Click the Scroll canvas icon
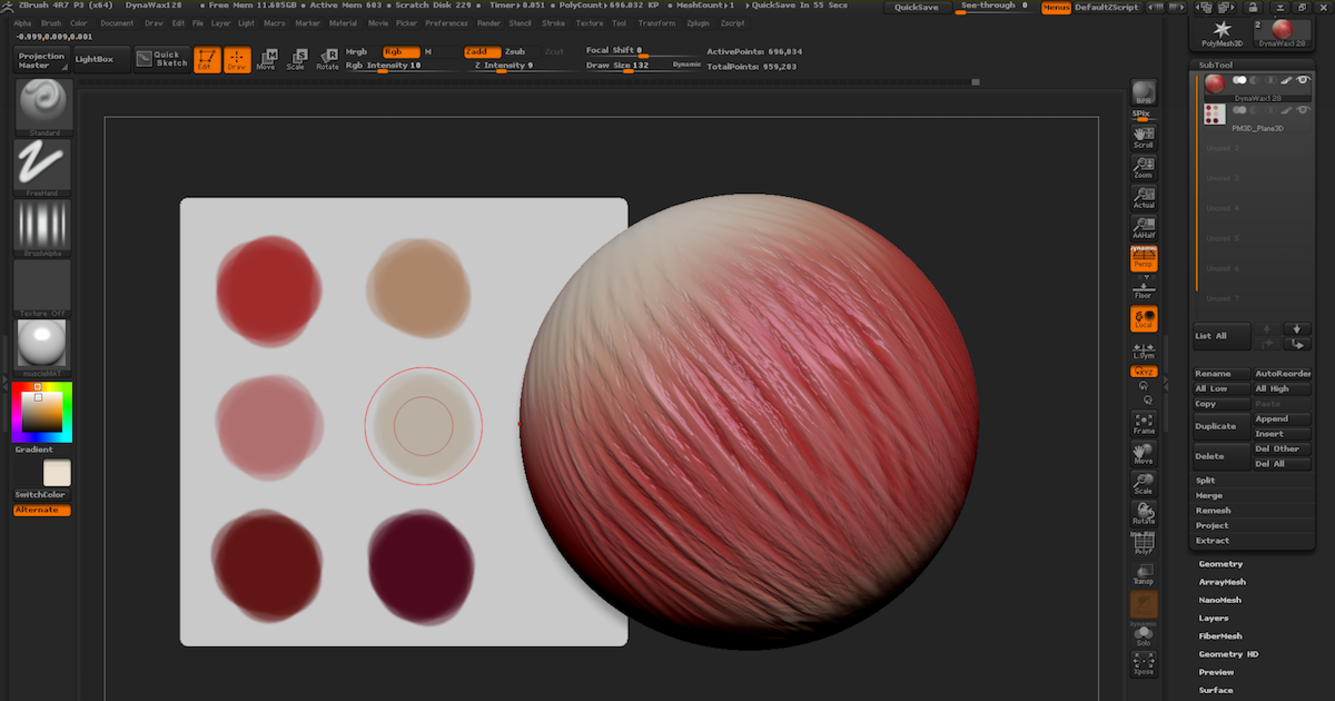The width and height of the screenshot is (1335, 701). pos(1144,137)
